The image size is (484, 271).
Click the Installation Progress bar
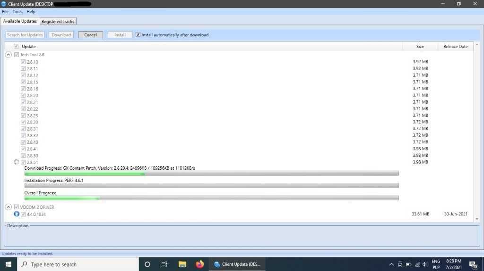211,186
